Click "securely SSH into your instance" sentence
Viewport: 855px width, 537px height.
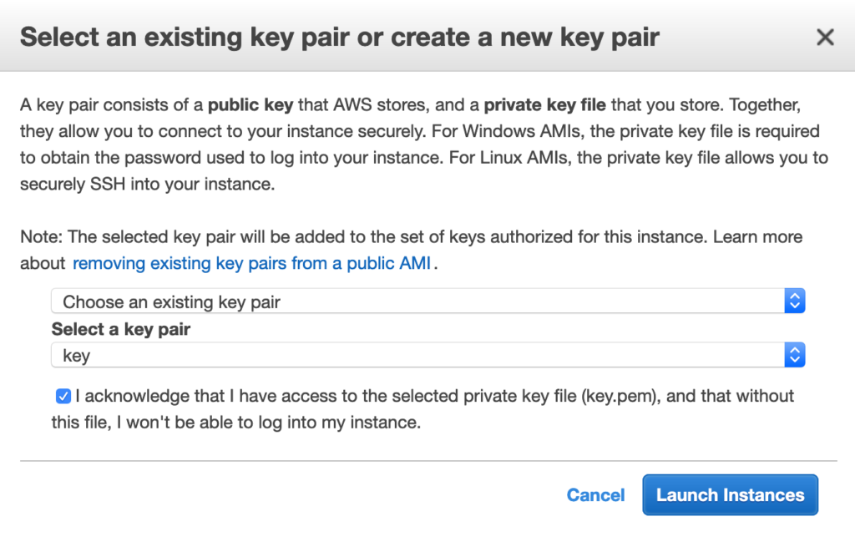pos(147,185)
